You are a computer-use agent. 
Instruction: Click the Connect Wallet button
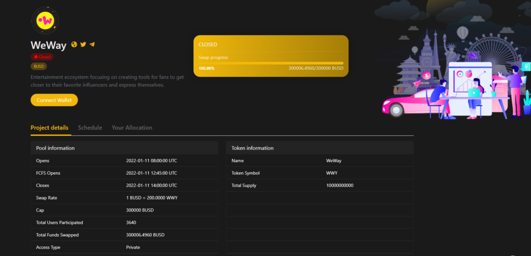(54, 100)
